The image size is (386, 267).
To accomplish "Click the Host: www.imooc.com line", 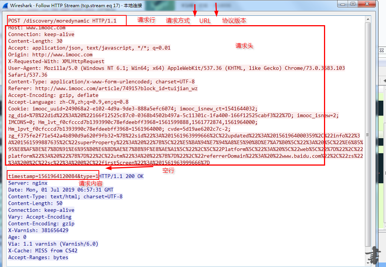I will tap(37, 27).
